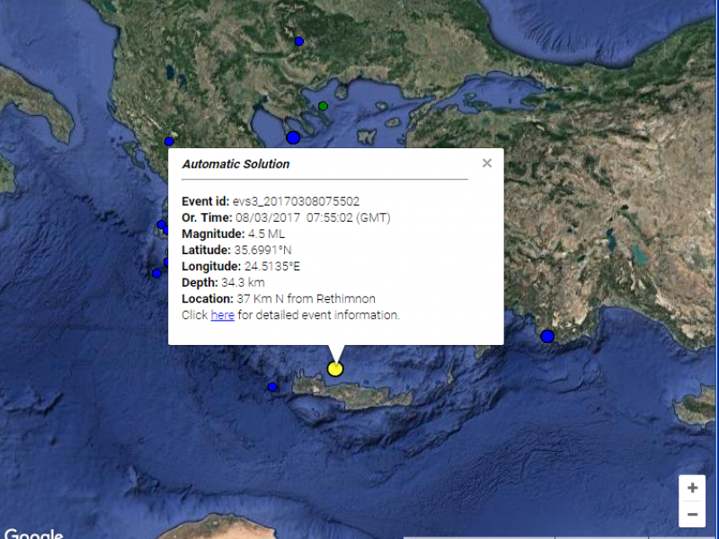Select the blue marker west of Crete

272,387
